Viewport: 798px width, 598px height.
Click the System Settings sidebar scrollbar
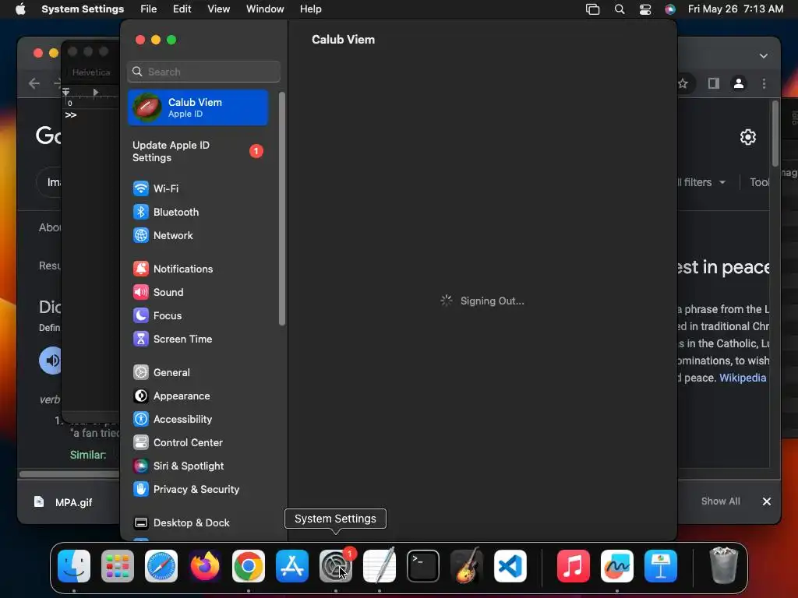pos(282,209)
